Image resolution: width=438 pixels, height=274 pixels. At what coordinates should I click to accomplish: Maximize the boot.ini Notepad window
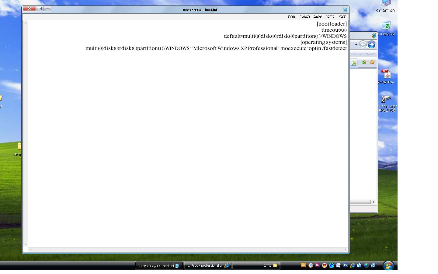(x=40, y=9)
